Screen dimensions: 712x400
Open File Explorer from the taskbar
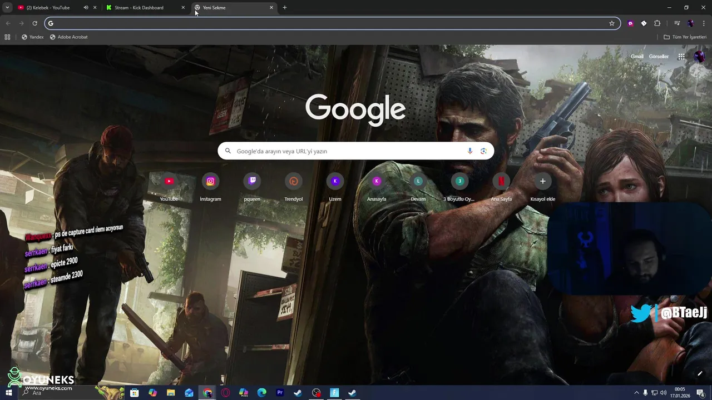[x=171, y=393]
